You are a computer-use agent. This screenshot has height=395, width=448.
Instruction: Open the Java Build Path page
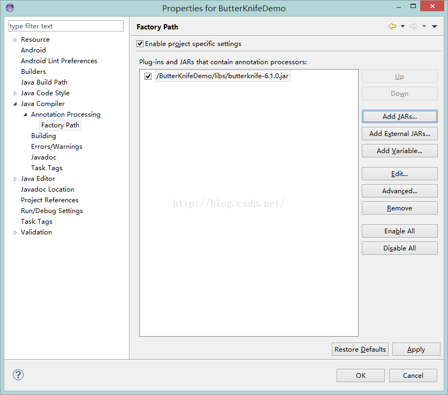[44, 82]
